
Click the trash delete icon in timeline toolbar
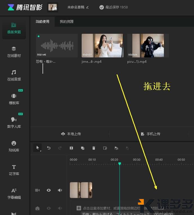click(x=94, y=148)
